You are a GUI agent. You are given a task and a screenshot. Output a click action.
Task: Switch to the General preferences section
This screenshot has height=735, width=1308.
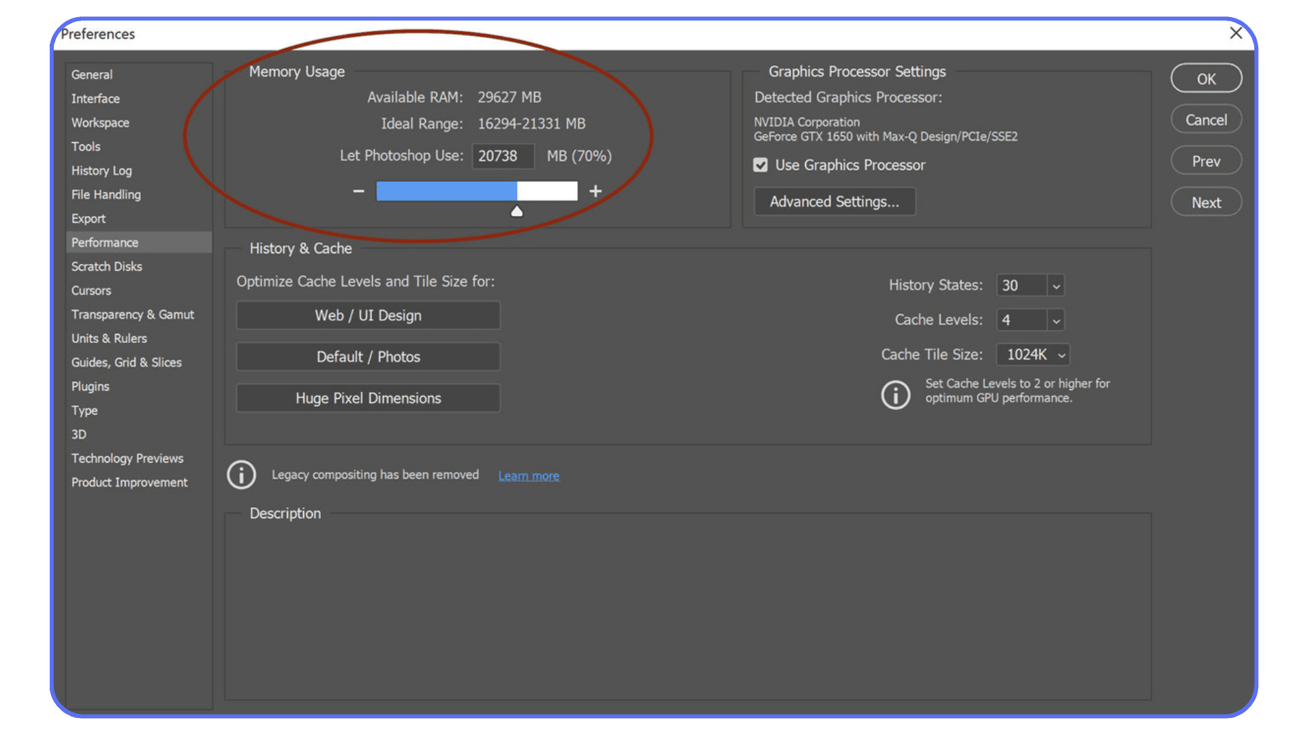coord(92,75)
